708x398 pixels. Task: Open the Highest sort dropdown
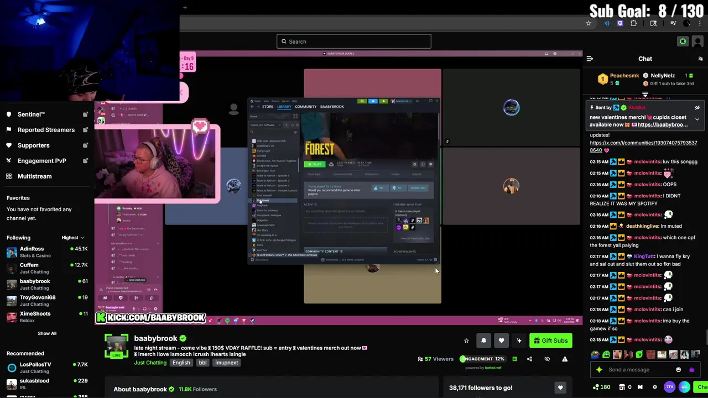coord(73,238)
